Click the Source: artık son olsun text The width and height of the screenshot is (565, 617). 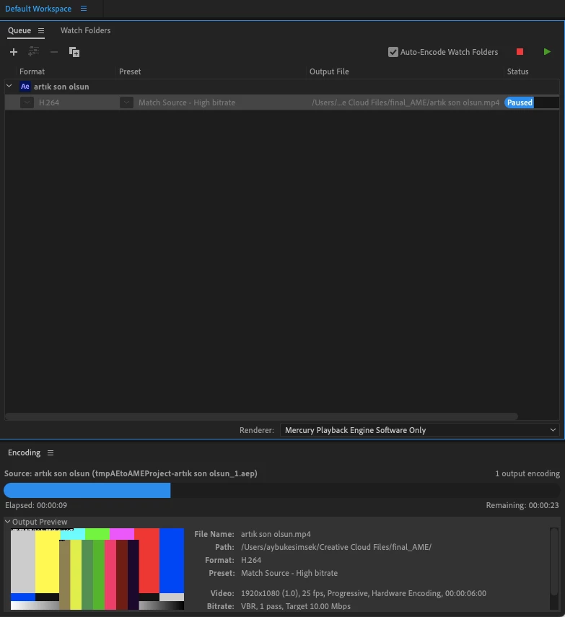click(131, 473)
